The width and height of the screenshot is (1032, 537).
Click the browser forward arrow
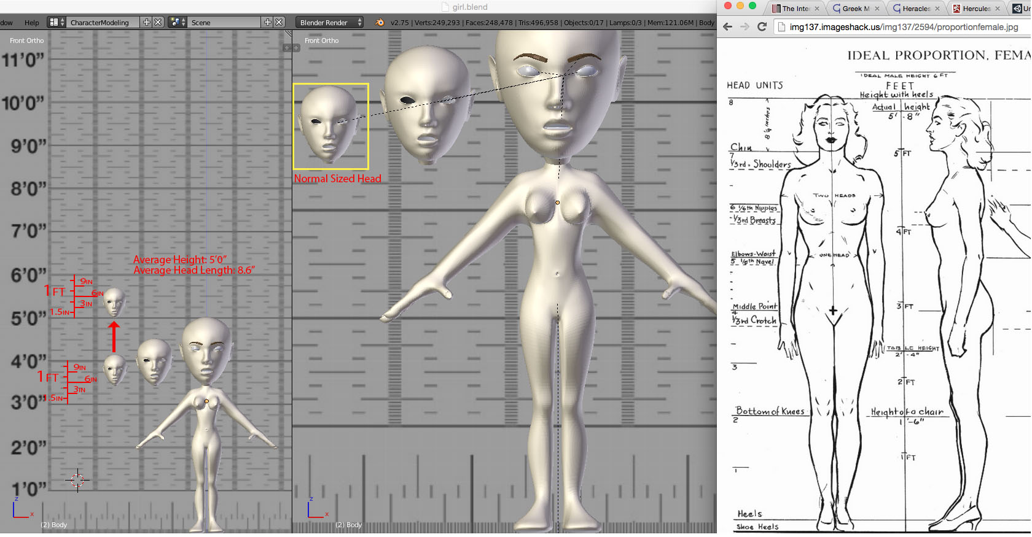pyautogui.click(x=745, y=27)
